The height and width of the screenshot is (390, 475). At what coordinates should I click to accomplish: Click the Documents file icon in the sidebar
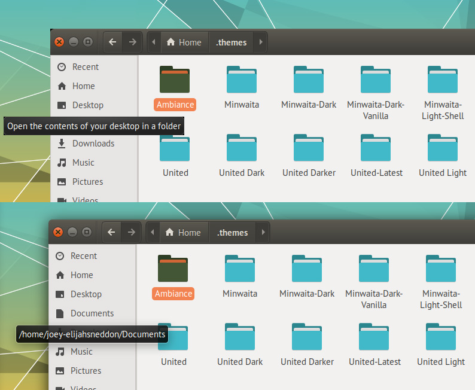click(x=60, y=313)
